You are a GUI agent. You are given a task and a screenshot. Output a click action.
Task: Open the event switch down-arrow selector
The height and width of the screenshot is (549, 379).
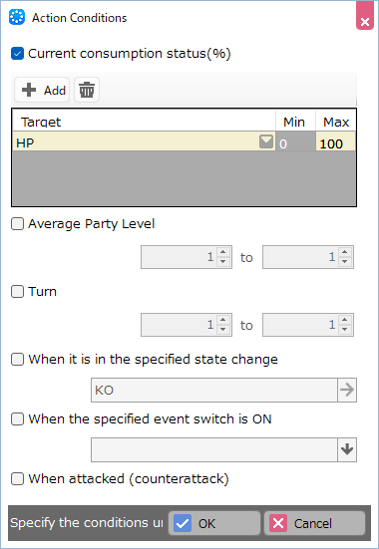[347, 449]
